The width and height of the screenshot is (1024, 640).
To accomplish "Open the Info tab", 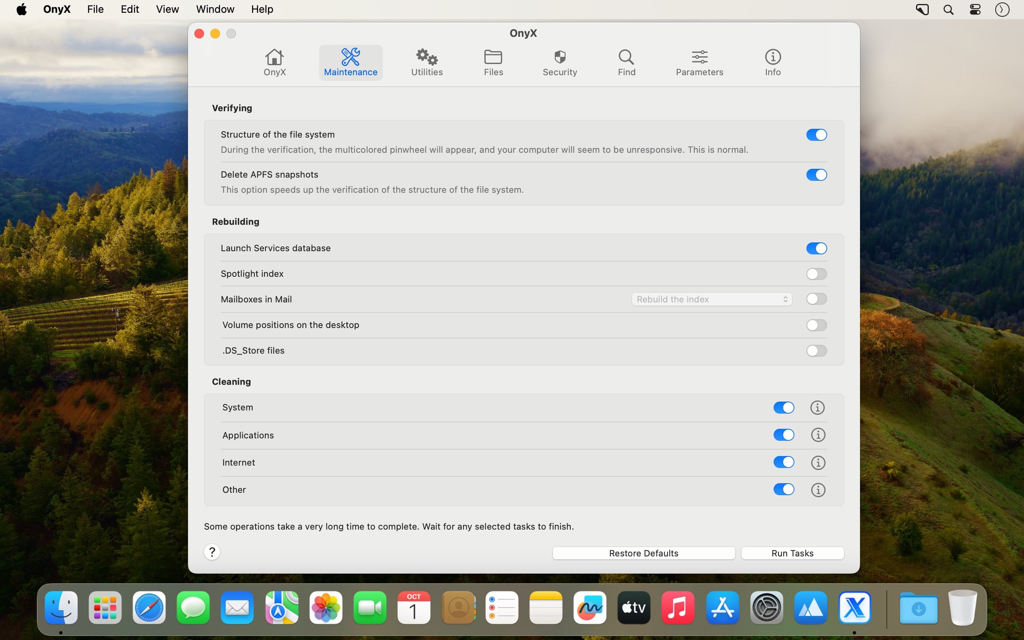I will tap(773, 63).
